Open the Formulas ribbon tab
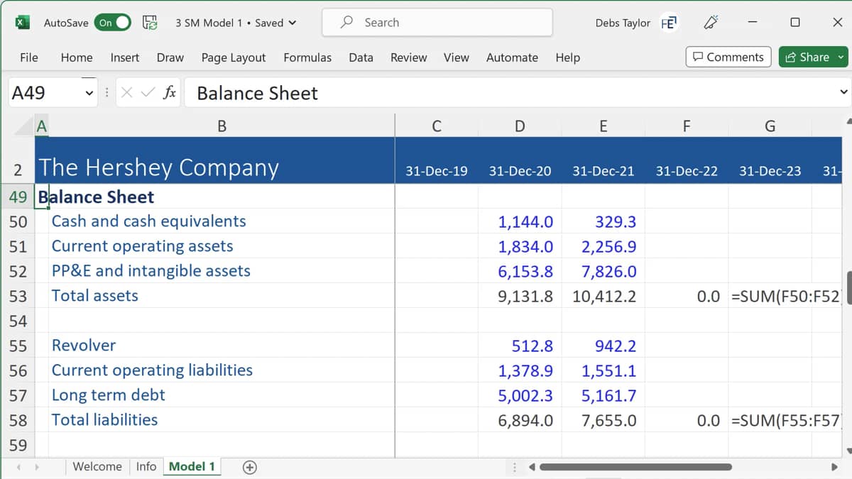 [307, 57]
